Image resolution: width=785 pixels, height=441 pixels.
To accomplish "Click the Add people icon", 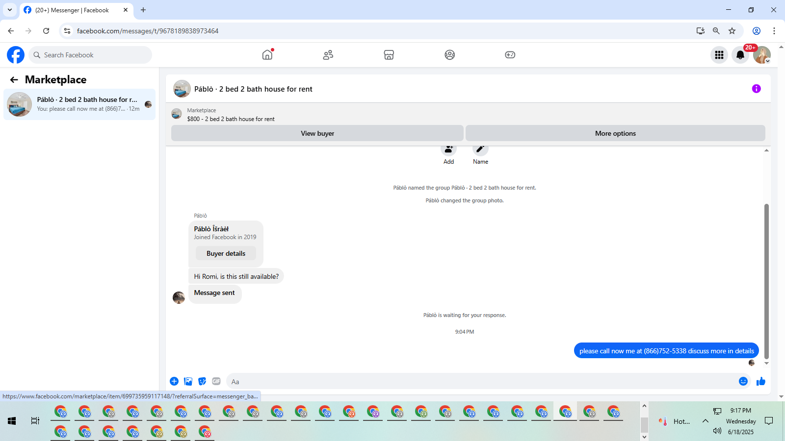I will [448, 149].
